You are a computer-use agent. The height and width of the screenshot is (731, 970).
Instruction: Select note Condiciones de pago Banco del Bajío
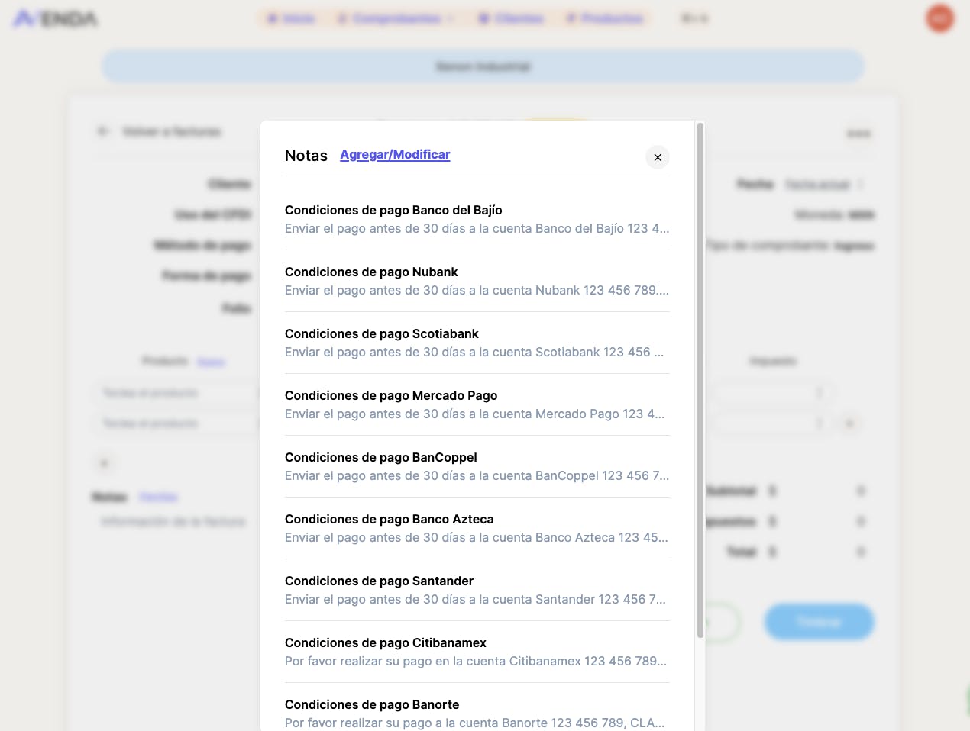point(477,219)
